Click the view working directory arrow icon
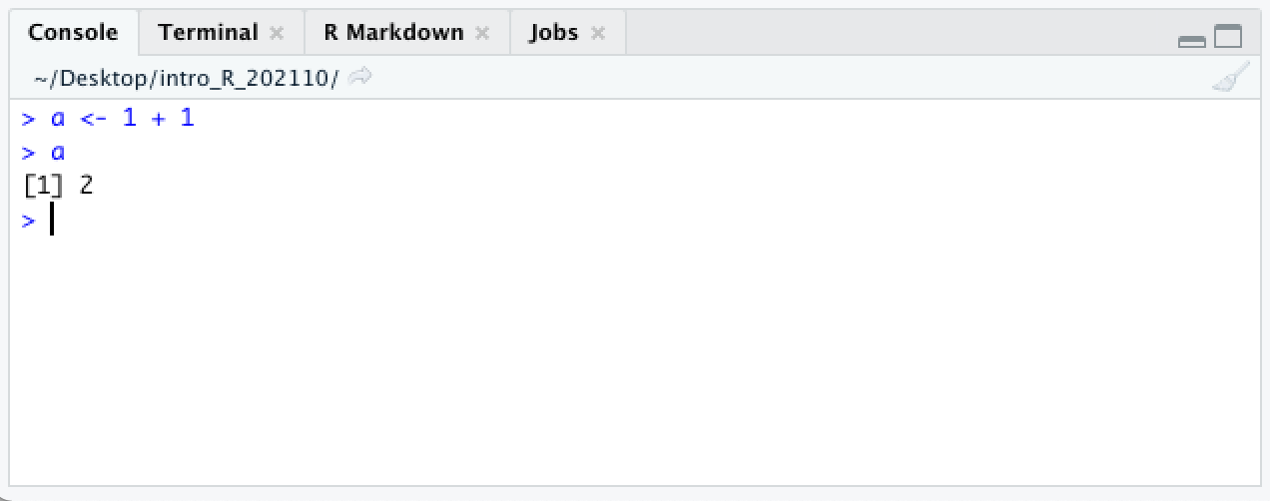The image size is (1270, 501). pos(360,76)
